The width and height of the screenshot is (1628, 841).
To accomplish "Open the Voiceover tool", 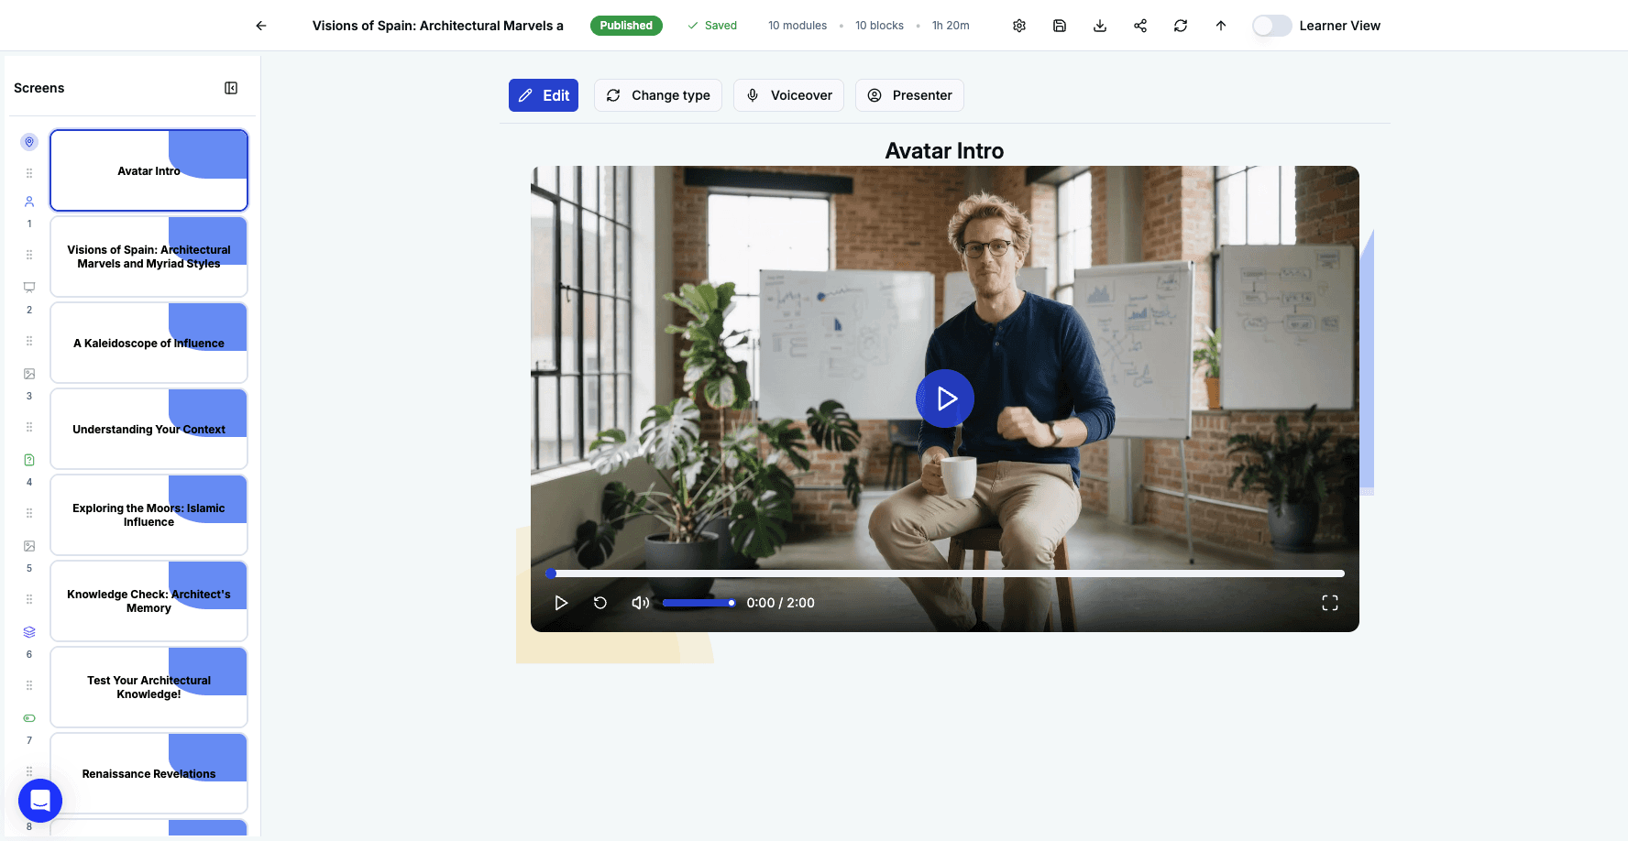I will click(x=788, y=95).
